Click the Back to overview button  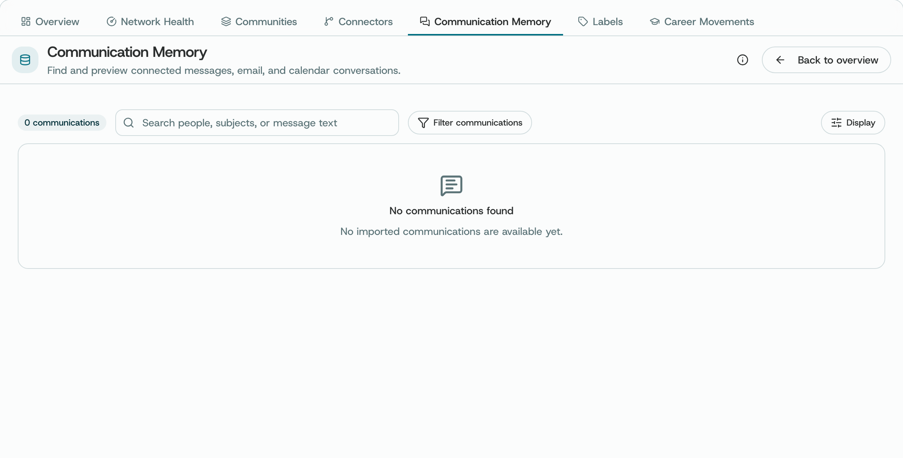point(826,60)
